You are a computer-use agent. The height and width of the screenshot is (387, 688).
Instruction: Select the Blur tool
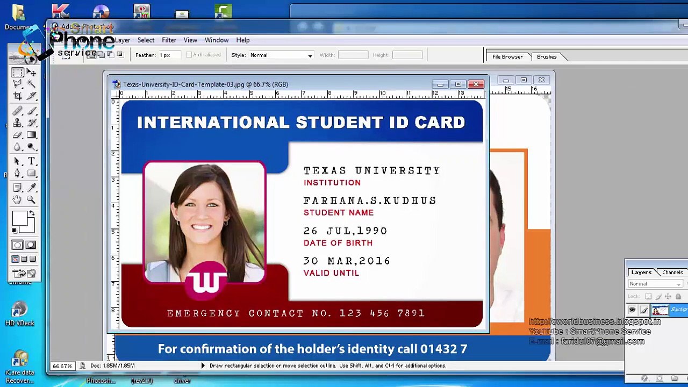18,147
